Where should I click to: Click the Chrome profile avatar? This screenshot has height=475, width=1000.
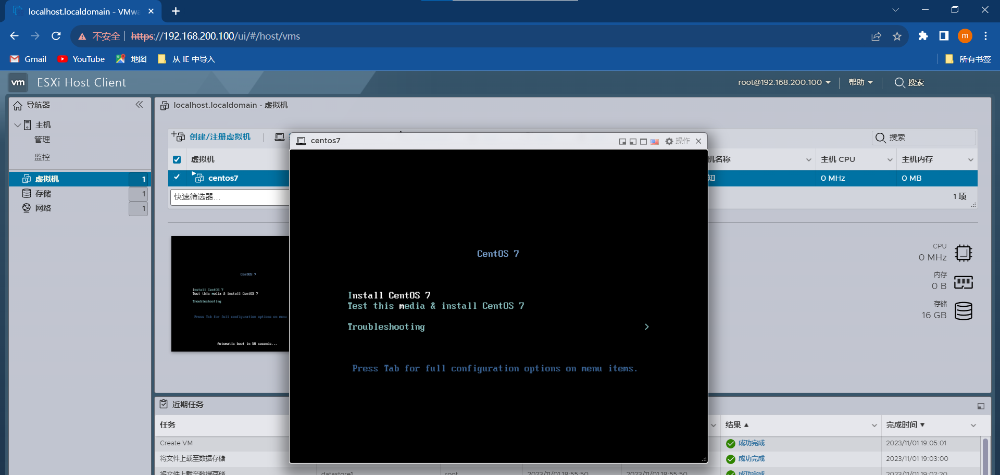point(965,36)
